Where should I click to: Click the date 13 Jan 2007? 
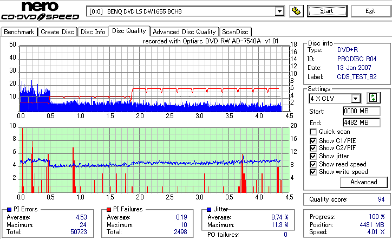pos(354,68)
